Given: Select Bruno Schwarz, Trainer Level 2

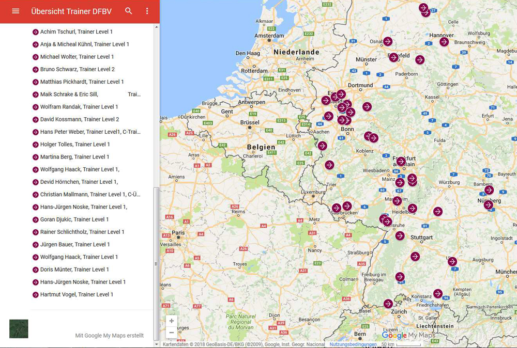Looking at the screenshot, I should pos(78,69).
